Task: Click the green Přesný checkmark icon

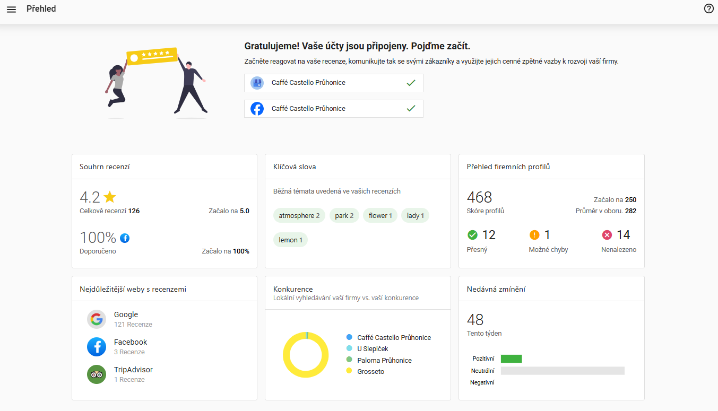Action: point(472,235)
